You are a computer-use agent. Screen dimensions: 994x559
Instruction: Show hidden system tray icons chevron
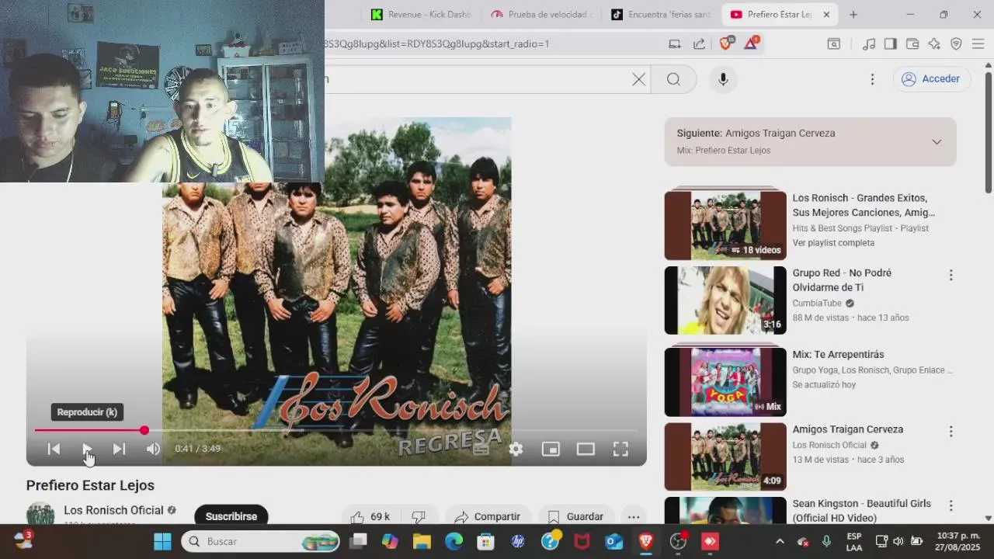tap(780, 541)
